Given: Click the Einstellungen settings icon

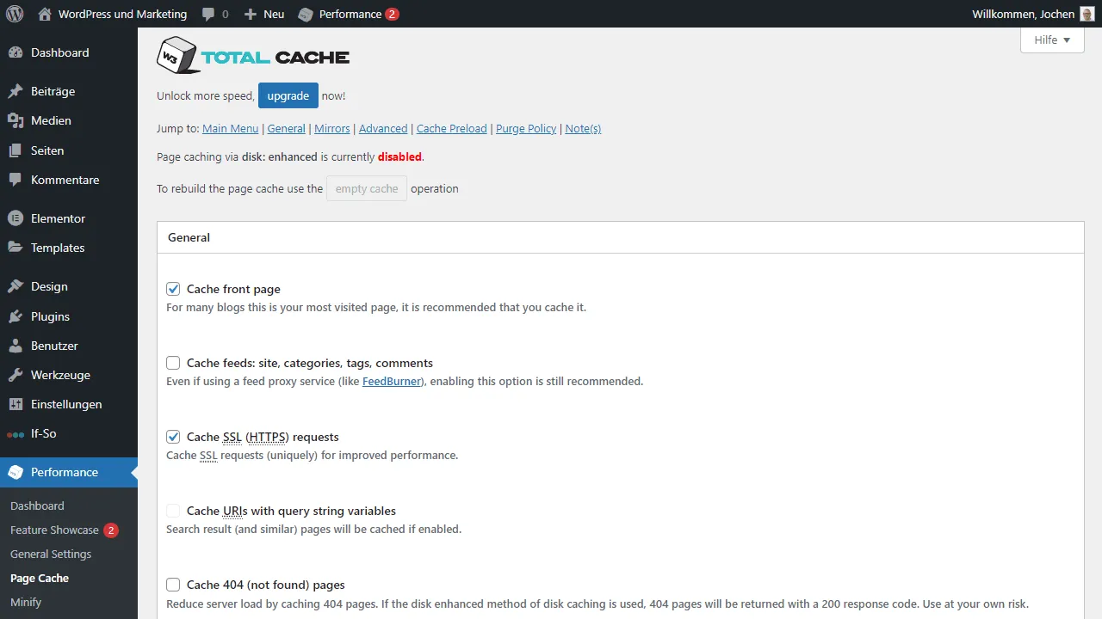Looking at the screenshot, I should [15, 404].
